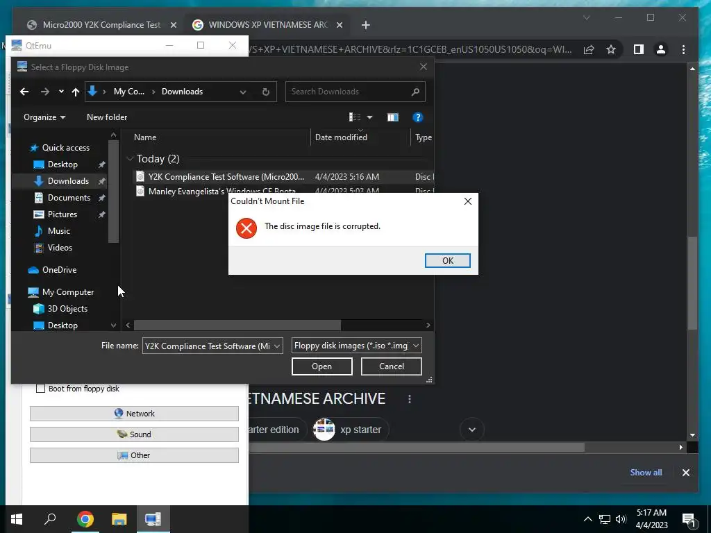Click the volume icon in system tray

pyautogui.click(x=621, y=519)
